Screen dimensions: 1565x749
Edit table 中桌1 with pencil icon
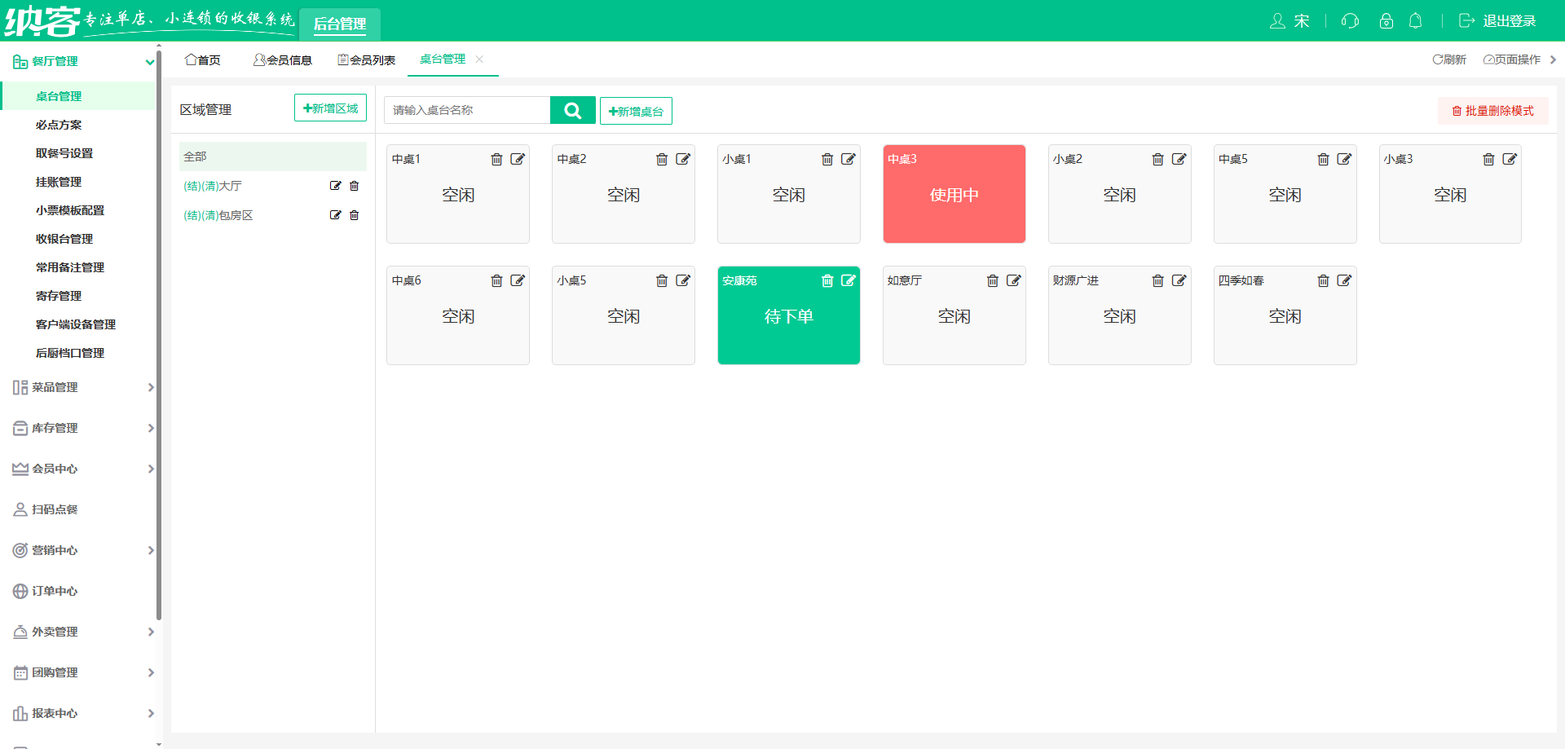[518, 159]
